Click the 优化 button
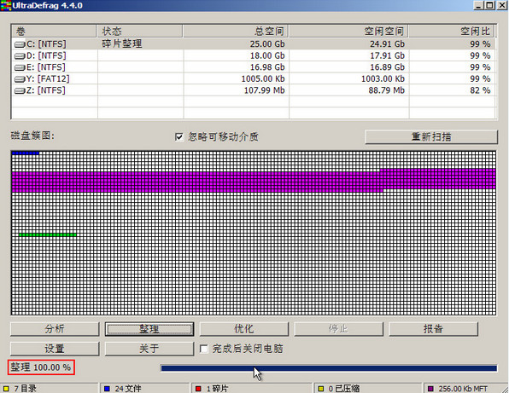This screenshot has height=393, width=509. point(243,329)
